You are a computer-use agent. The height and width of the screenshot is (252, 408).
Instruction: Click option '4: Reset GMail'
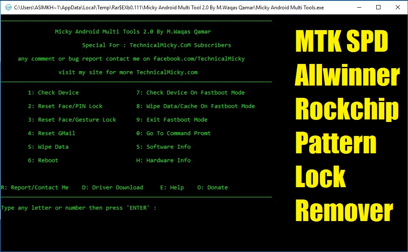(52, 133)
